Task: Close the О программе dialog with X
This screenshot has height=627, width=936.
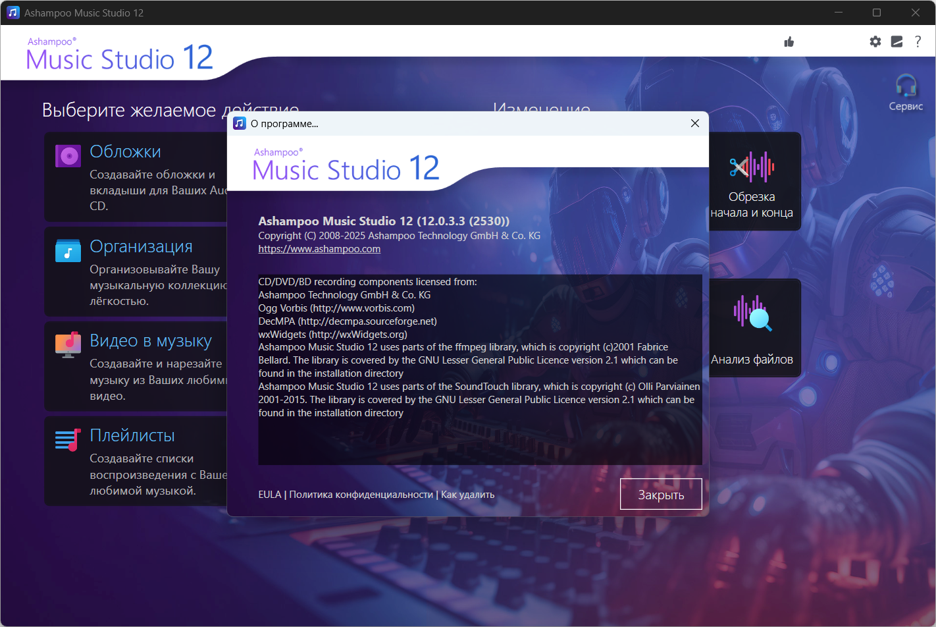Action: pos(695,123)
